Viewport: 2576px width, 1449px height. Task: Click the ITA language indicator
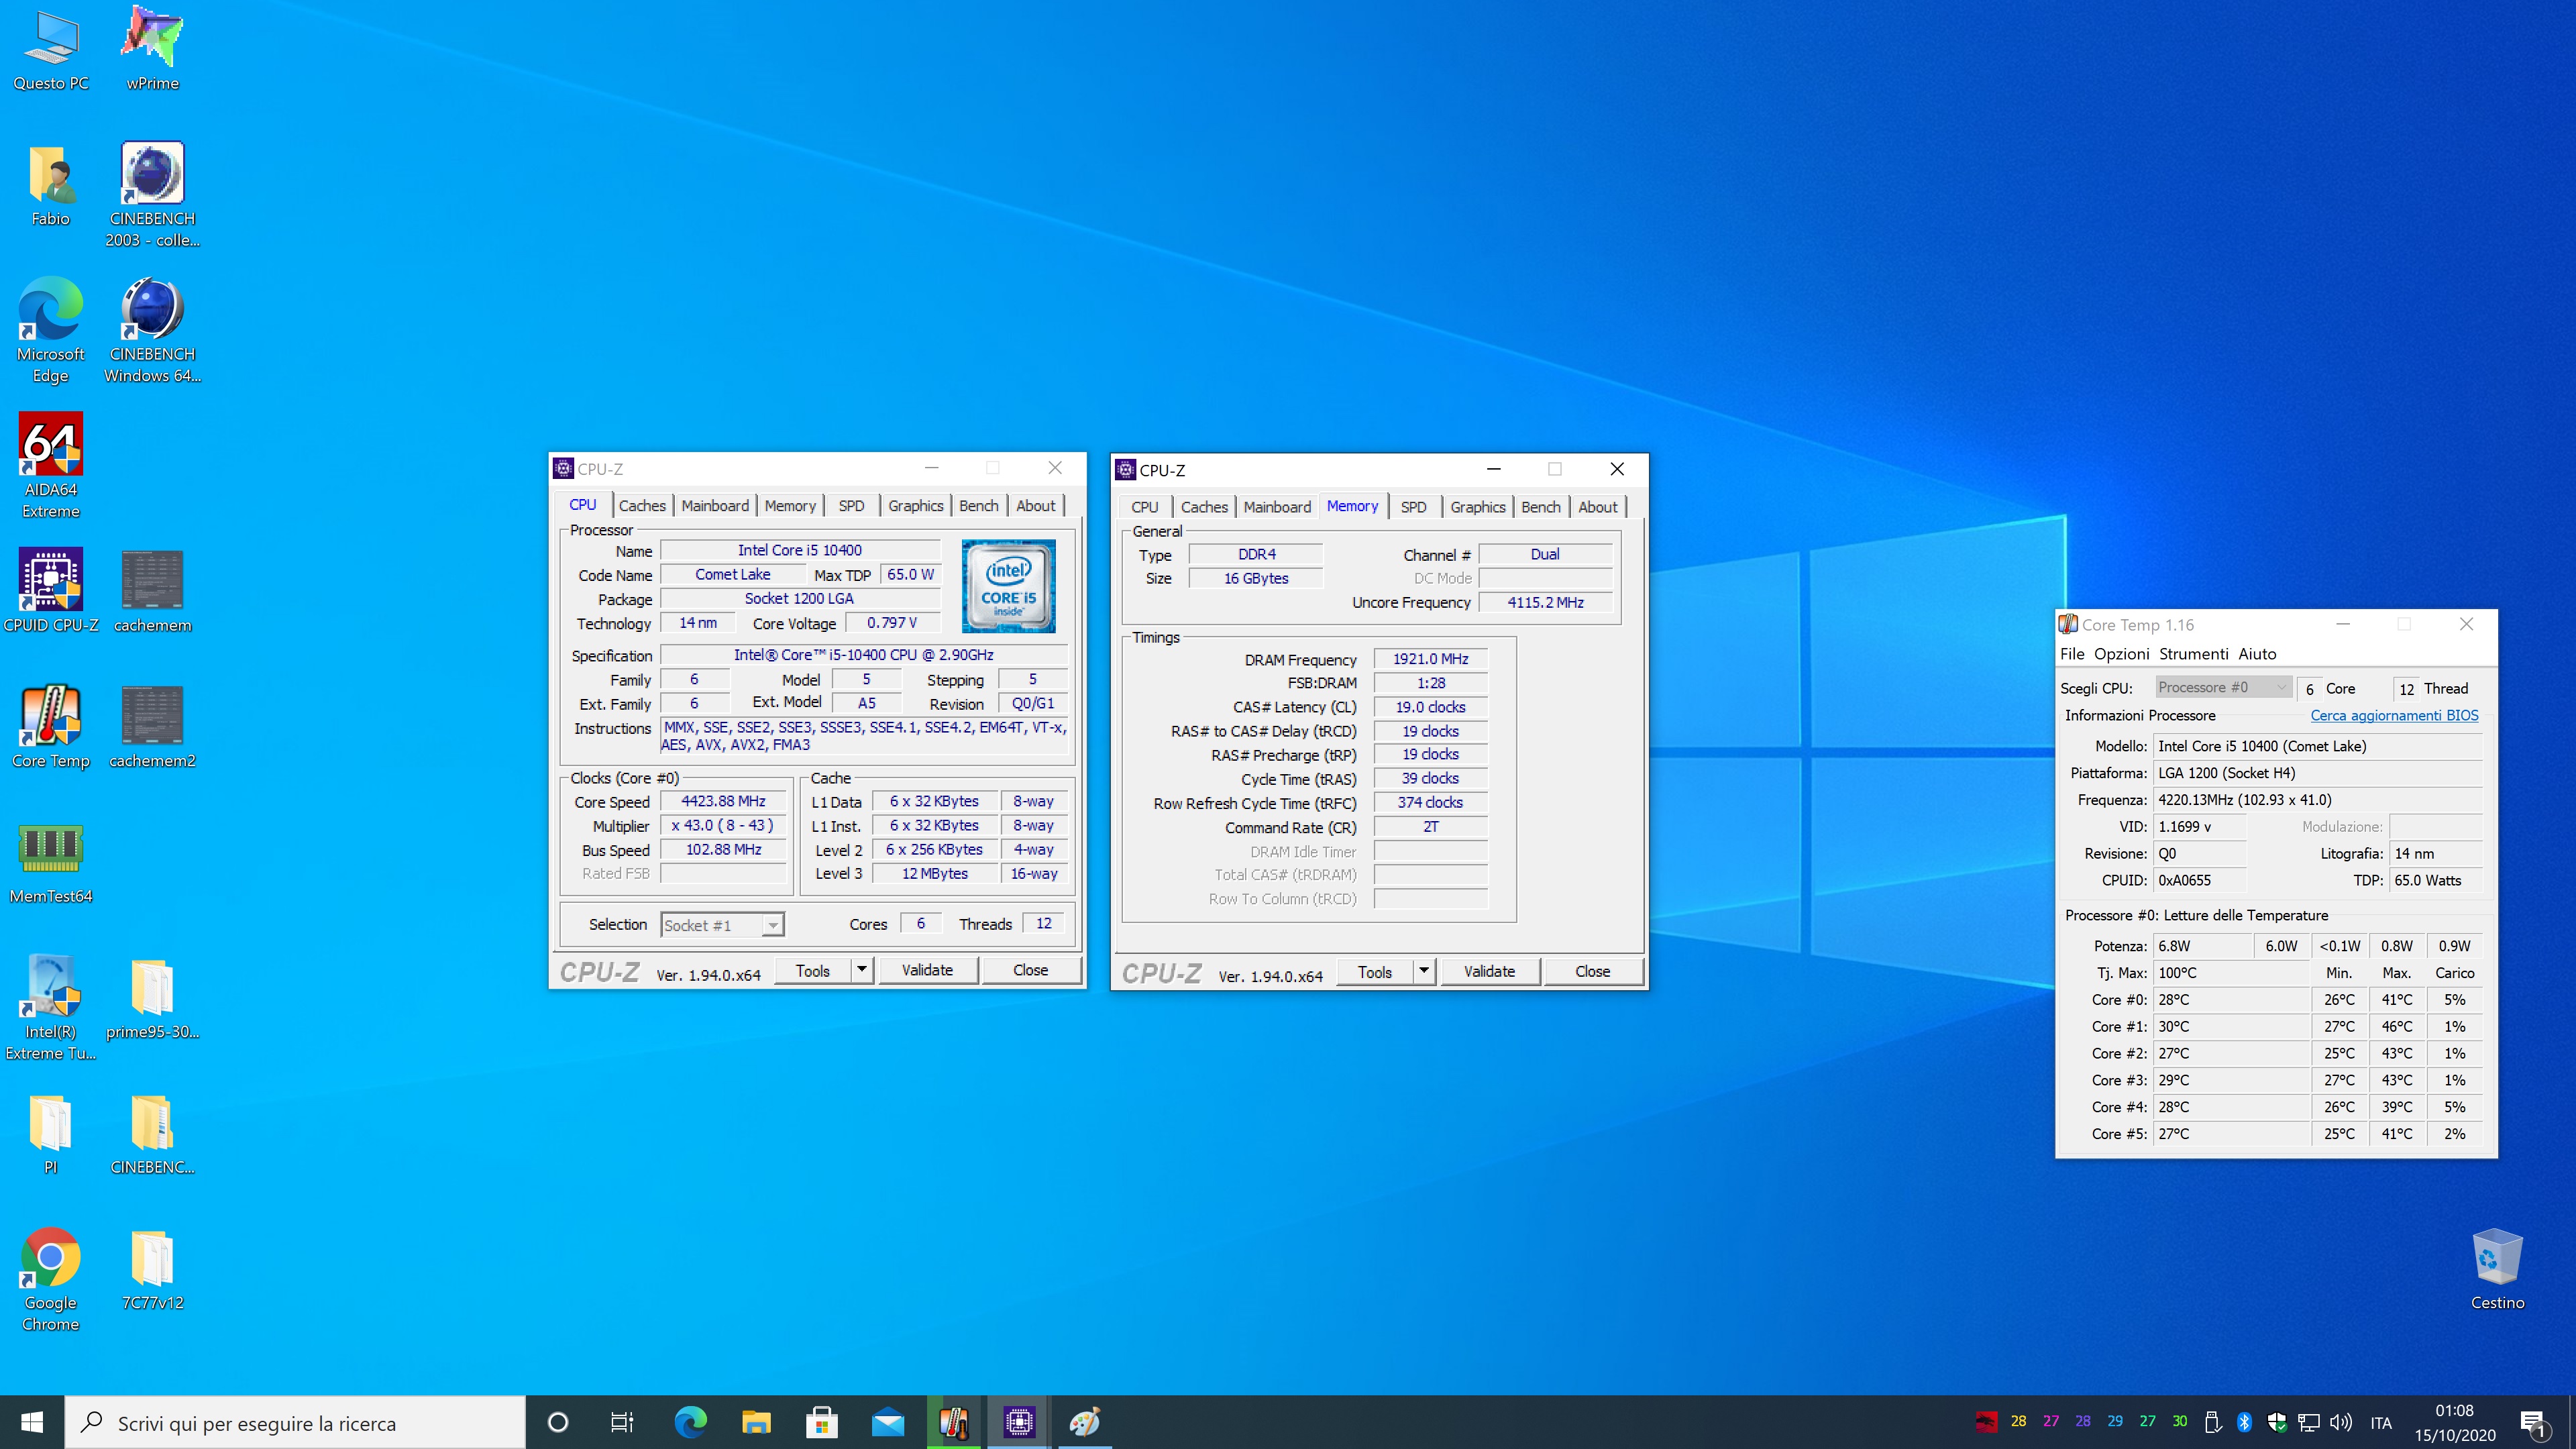(2381, 1422)
